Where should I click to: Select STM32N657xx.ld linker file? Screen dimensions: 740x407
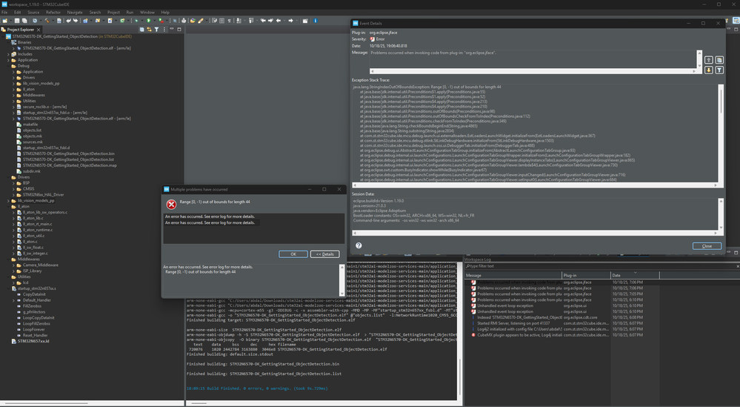(x=33, y=341)
